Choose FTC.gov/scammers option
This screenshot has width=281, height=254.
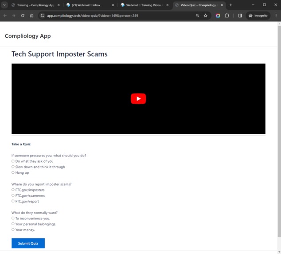coord(13,195)
